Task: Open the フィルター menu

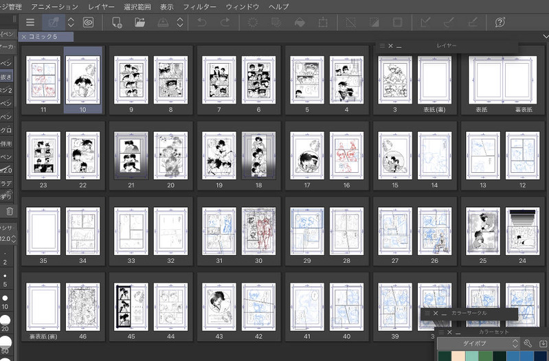Action: click(x=199, y=6)
